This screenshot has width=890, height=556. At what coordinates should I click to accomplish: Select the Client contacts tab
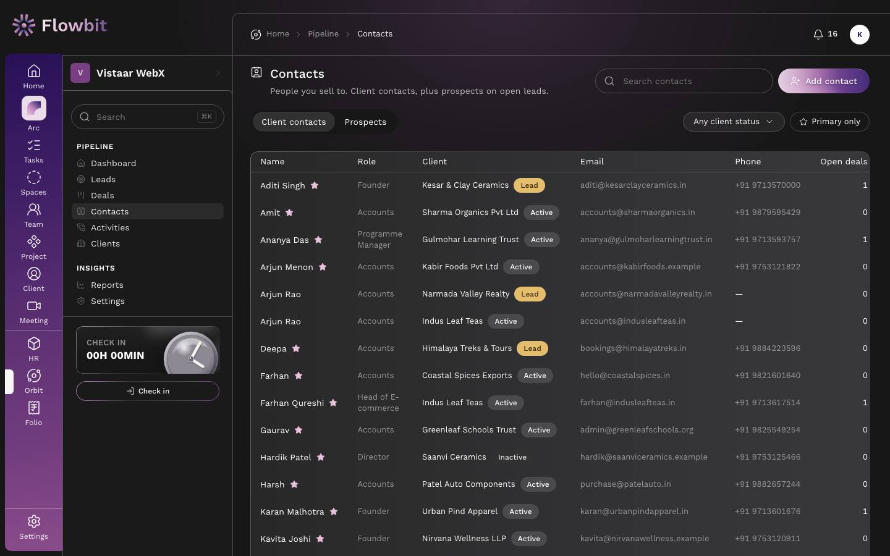click(294, 122)
